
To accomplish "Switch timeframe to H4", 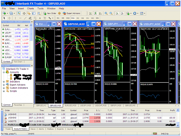I will (x=83, y=18).
